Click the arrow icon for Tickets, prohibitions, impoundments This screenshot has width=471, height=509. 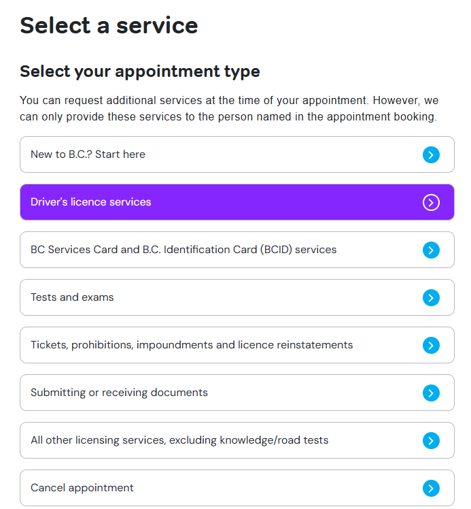[x=431, y=346]
